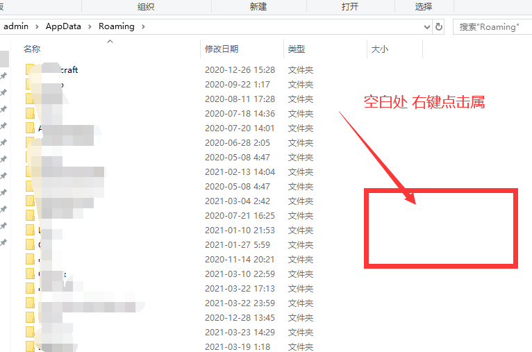Expand the chevron after Roaming in path
Viewport: 532px width, 352px height.
142,26
